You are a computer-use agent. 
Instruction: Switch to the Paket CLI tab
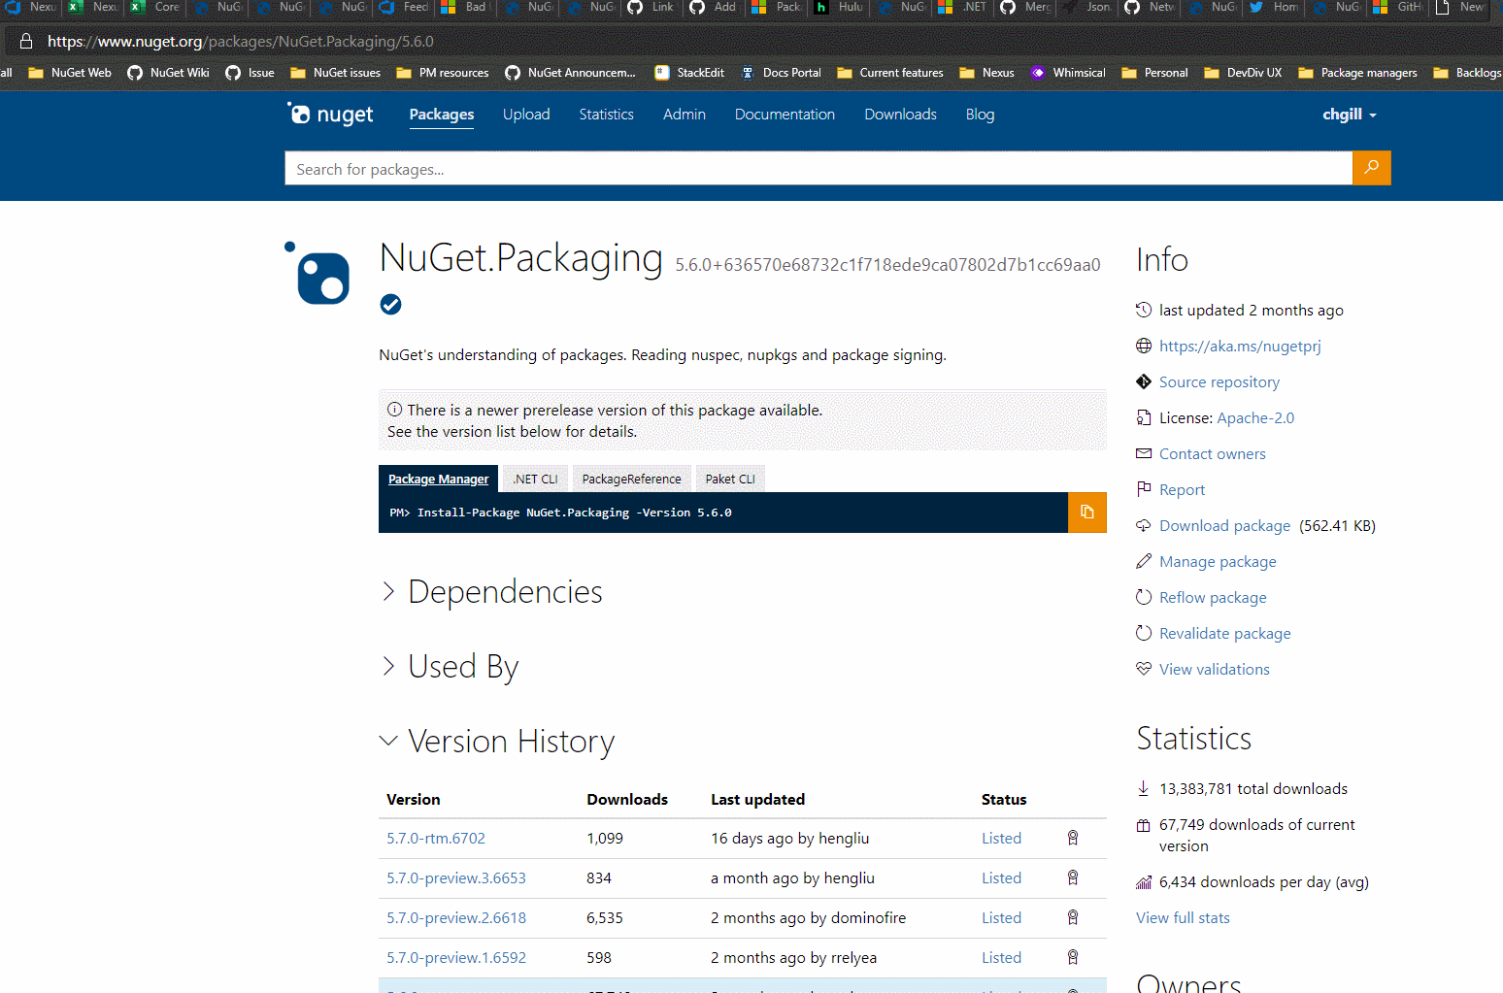(x=730, y=479)
